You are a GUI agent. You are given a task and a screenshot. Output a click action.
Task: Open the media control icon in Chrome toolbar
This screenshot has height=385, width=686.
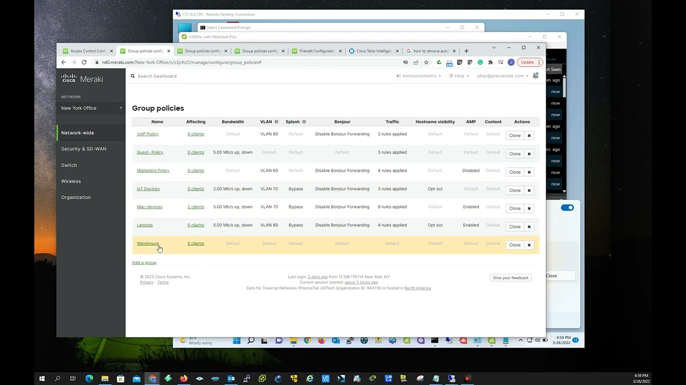point(501,62)
